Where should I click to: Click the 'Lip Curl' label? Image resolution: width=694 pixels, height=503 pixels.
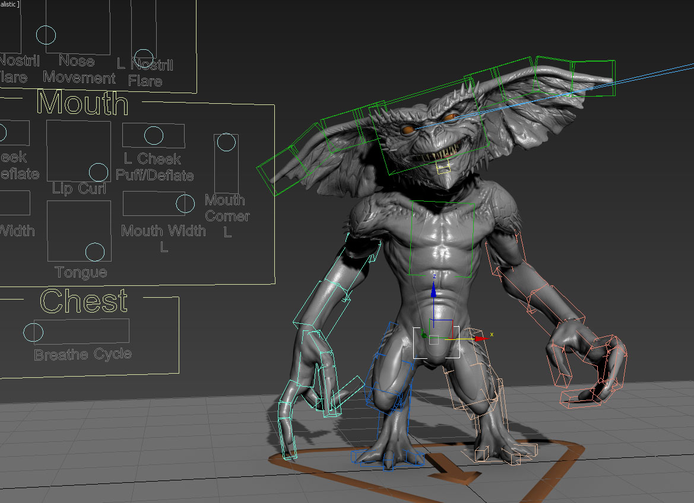point(79,189)
